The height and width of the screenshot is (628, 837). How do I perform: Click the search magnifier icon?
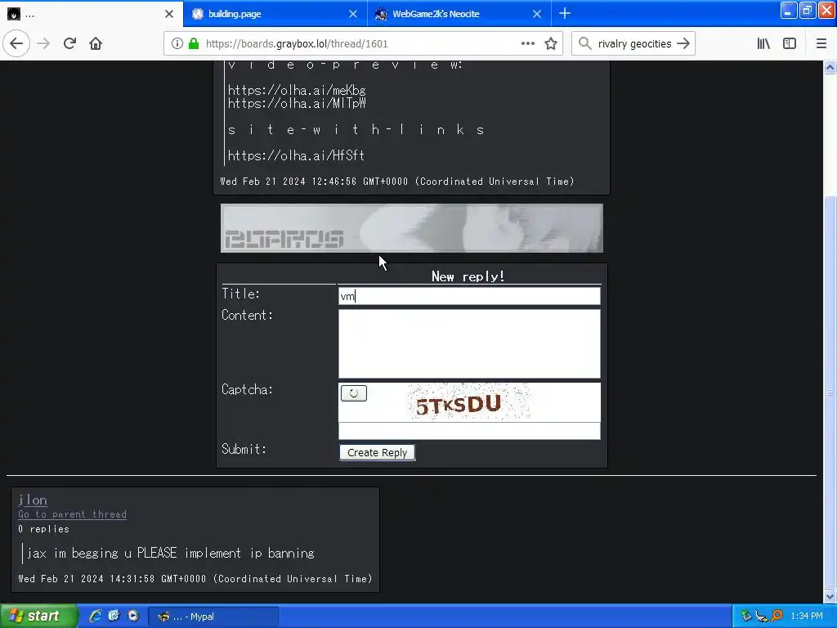[585, 44]
